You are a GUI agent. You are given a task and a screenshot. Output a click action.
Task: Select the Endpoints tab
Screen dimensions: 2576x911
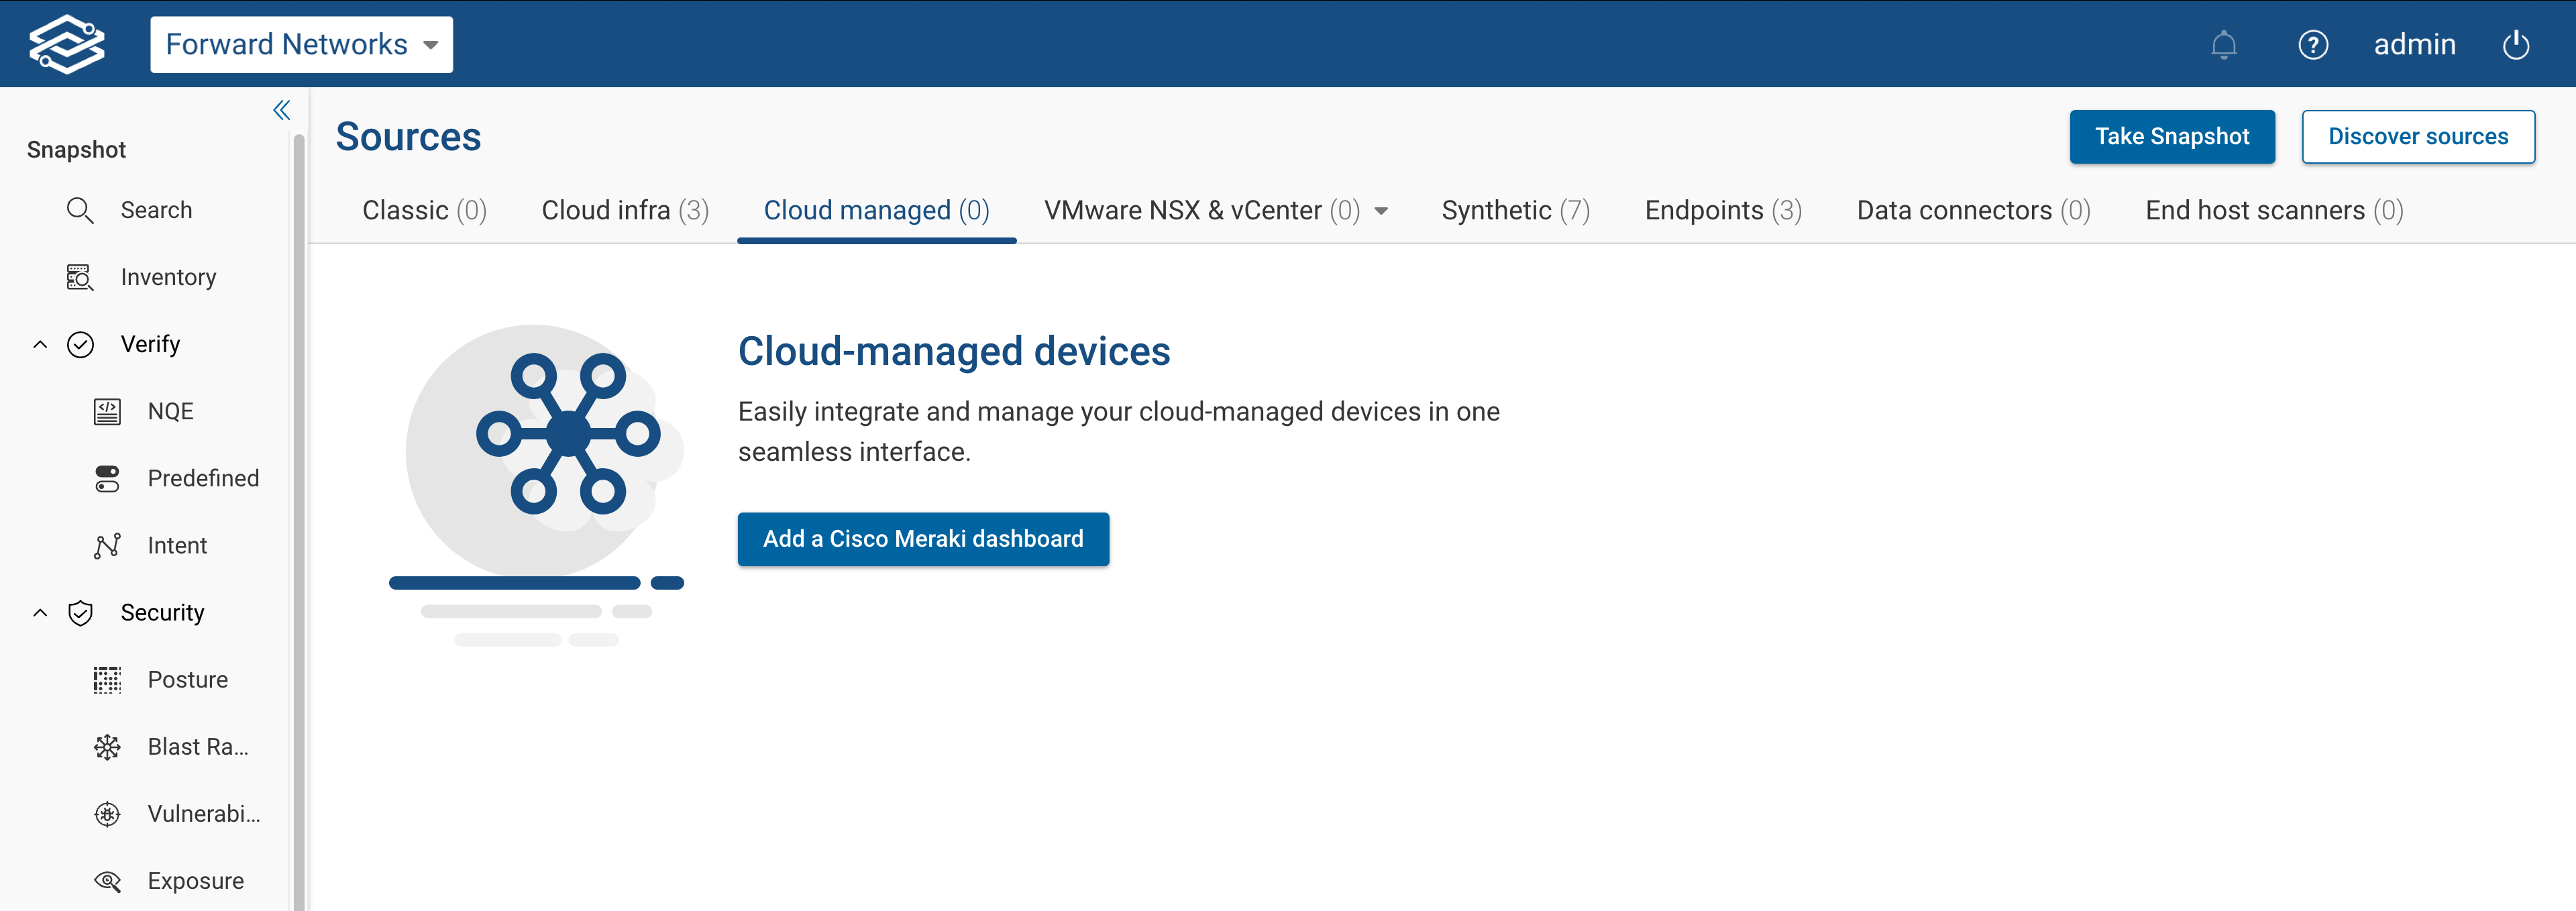1722,210
